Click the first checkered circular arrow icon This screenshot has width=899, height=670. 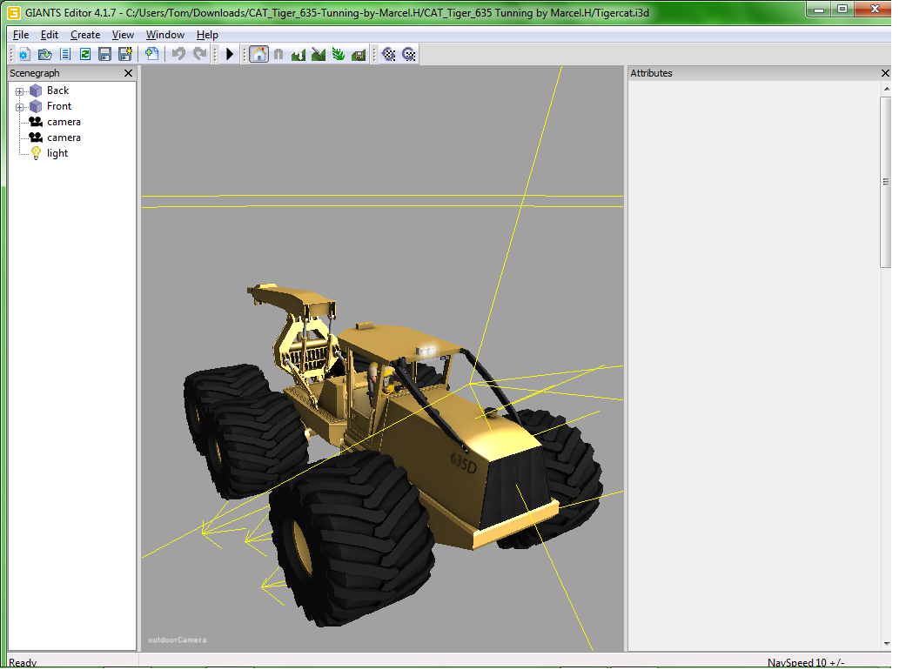pos(389,55)
